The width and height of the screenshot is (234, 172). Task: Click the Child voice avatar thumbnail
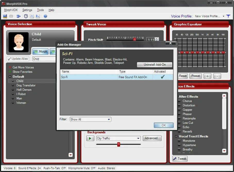tap(19, 42)
